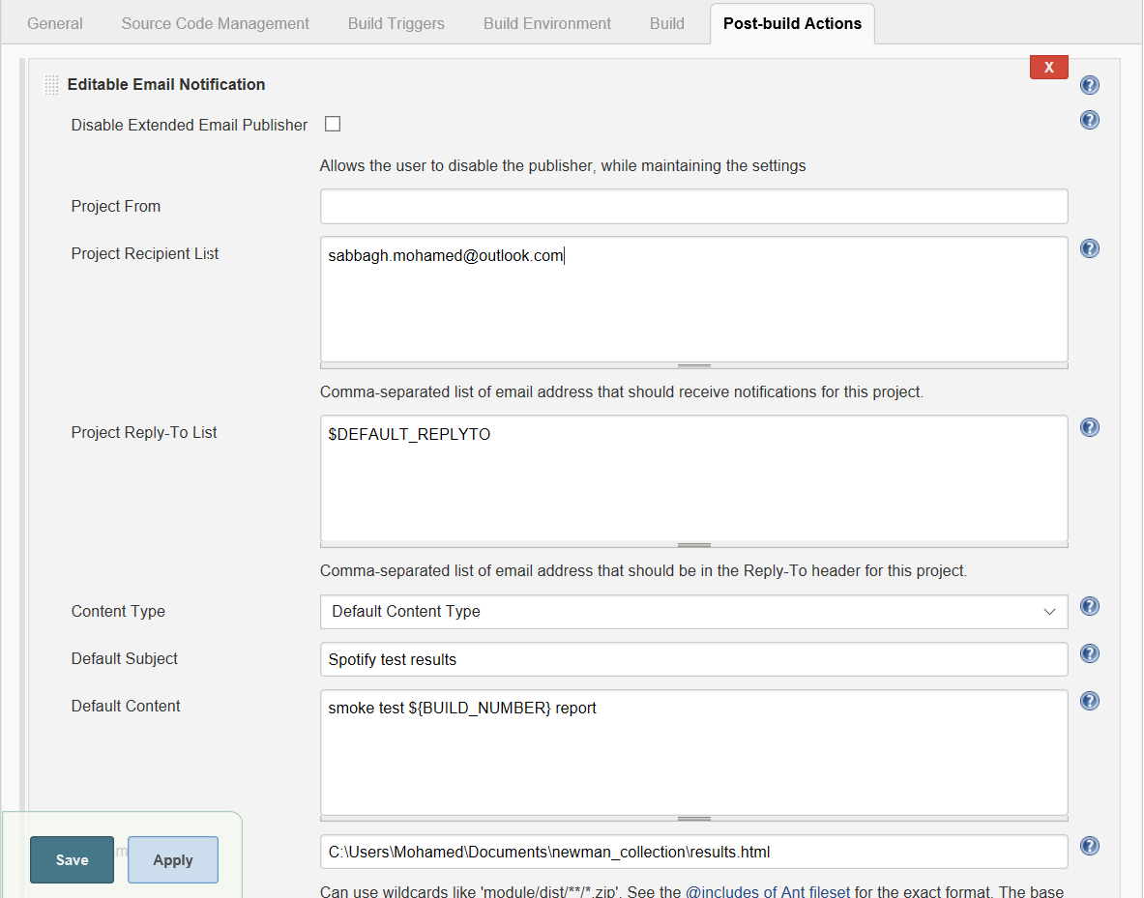Switch to the Build Triggers tab
This screenshot has height=898, width=1144.
[396, 23]
